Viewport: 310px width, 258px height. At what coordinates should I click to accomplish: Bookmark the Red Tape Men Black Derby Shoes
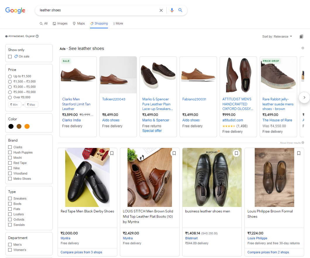click(x=112, y=153)
